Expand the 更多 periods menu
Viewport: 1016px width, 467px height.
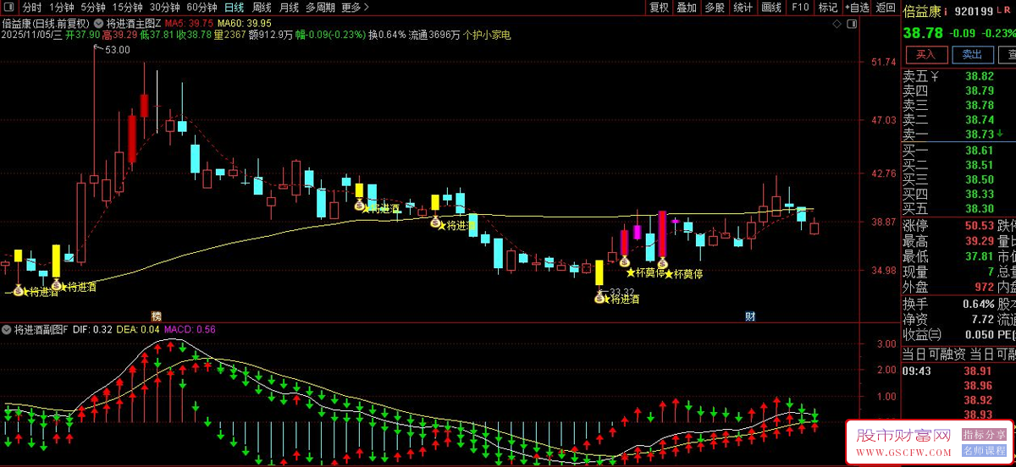coord(355,8)
